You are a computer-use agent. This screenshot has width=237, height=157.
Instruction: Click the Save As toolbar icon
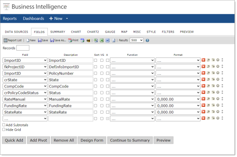pos(58,40)
